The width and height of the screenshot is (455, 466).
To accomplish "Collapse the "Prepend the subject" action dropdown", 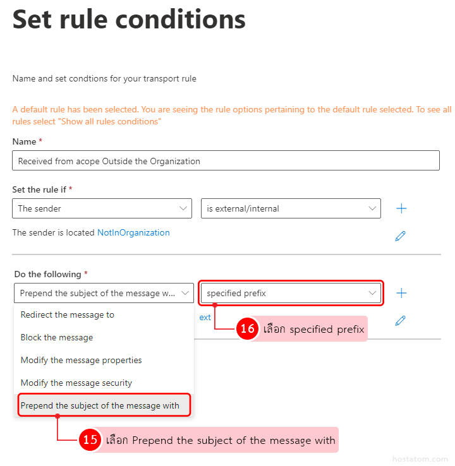I will (104, 293).
